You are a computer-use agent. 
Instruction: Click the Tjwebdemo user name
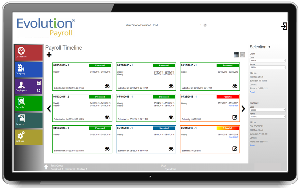[x=171, y=169]
